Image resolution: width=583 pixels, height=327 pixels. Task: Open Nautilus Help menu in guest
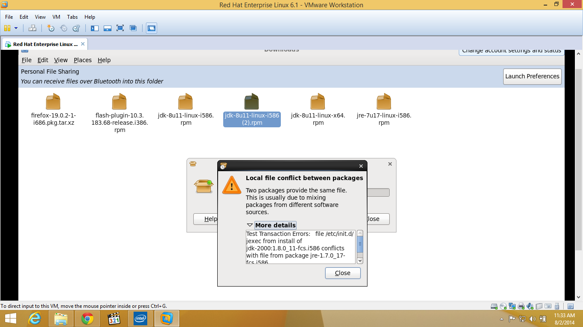(104, 60)
